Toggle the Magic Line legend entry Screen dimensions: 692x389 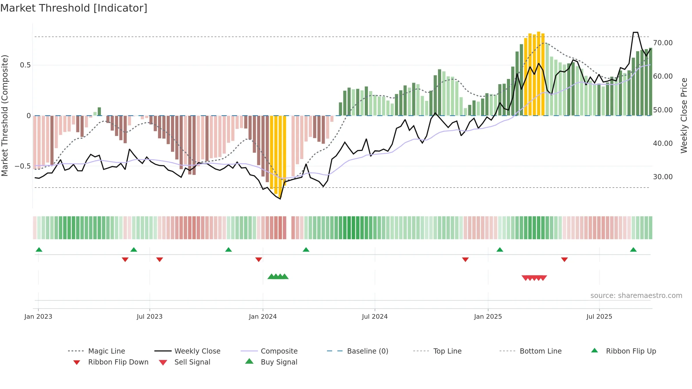(x=97, y=351)
